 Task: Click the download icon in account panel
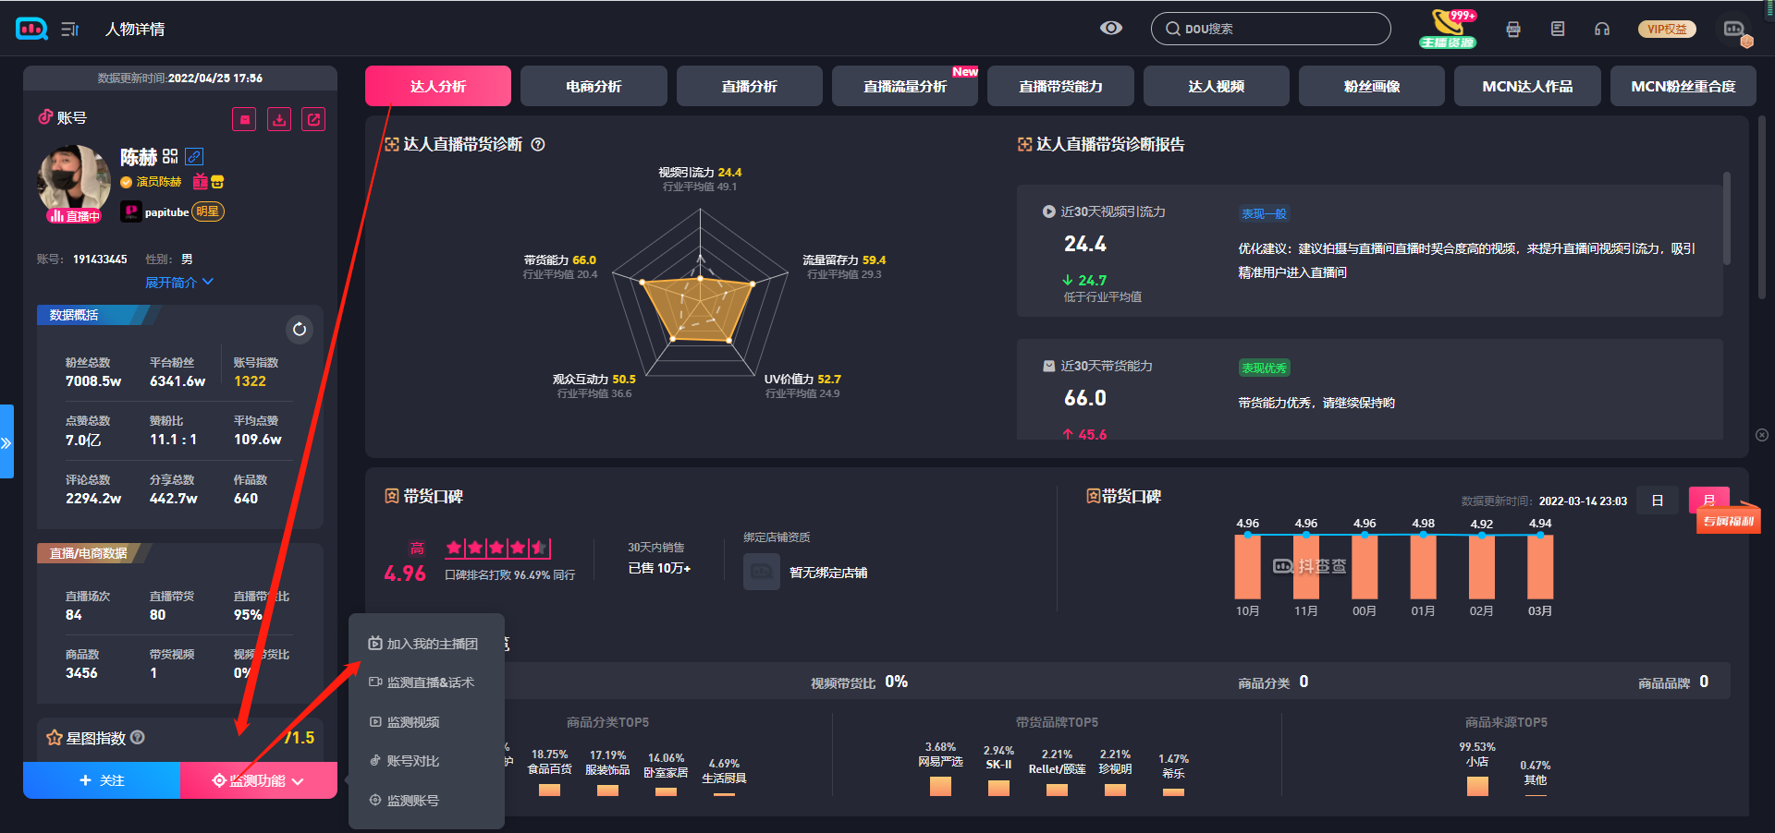click(x=279, y=119)
